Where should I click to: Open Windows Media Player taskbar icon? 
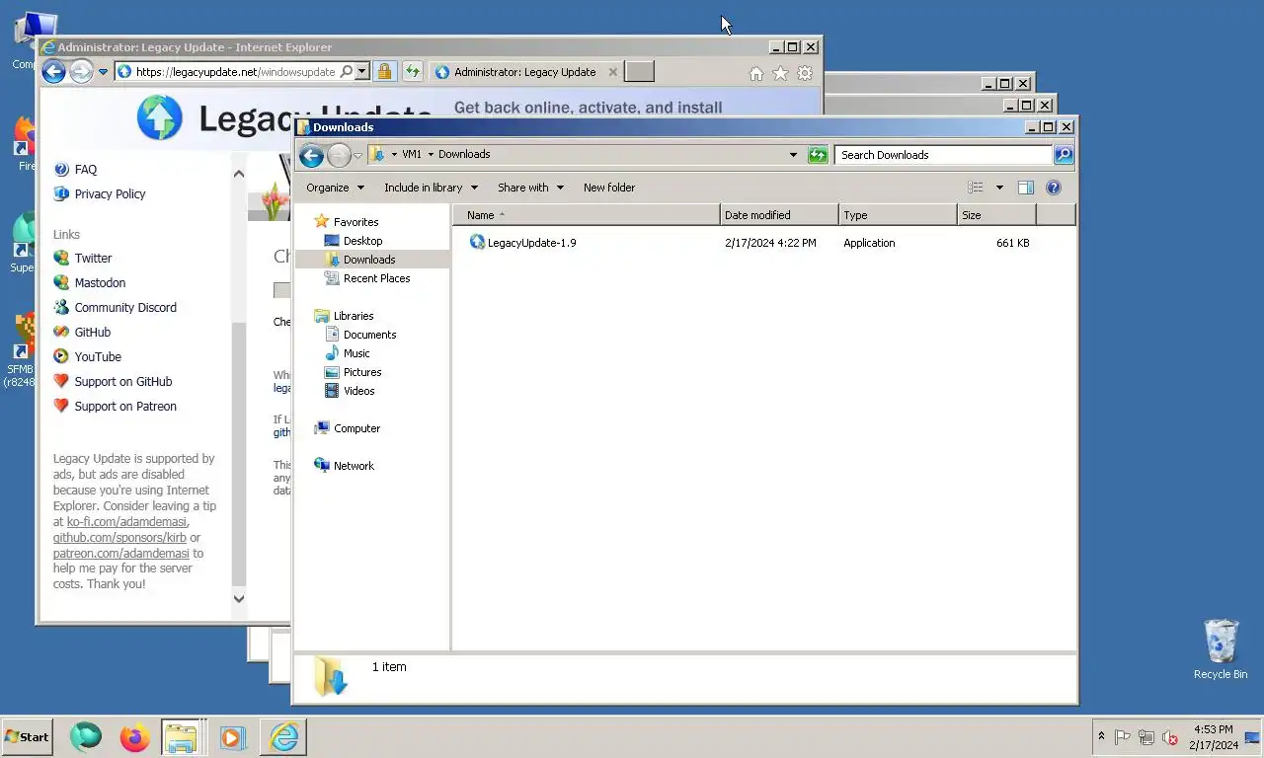point(232,737)
